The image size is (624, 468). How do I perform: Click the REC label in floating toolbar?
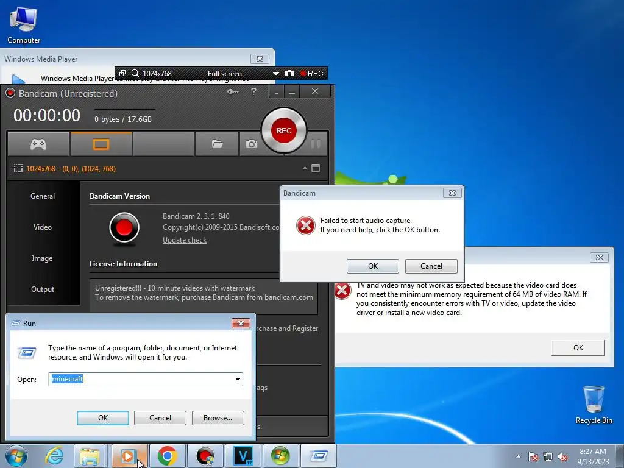(311, 73)
